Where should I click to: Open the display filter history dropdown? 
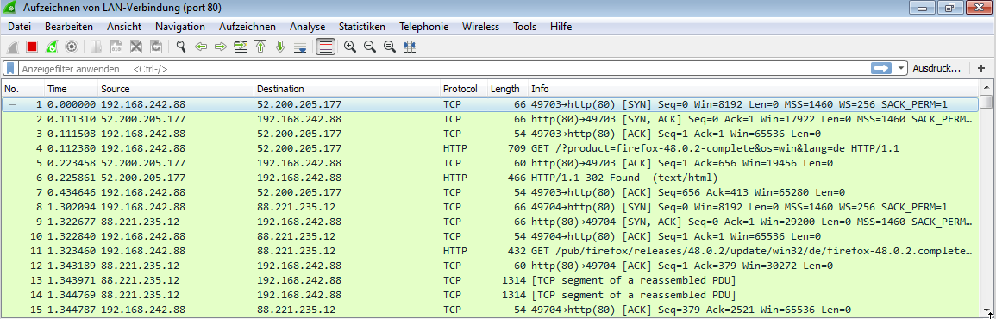click(901, 68)
